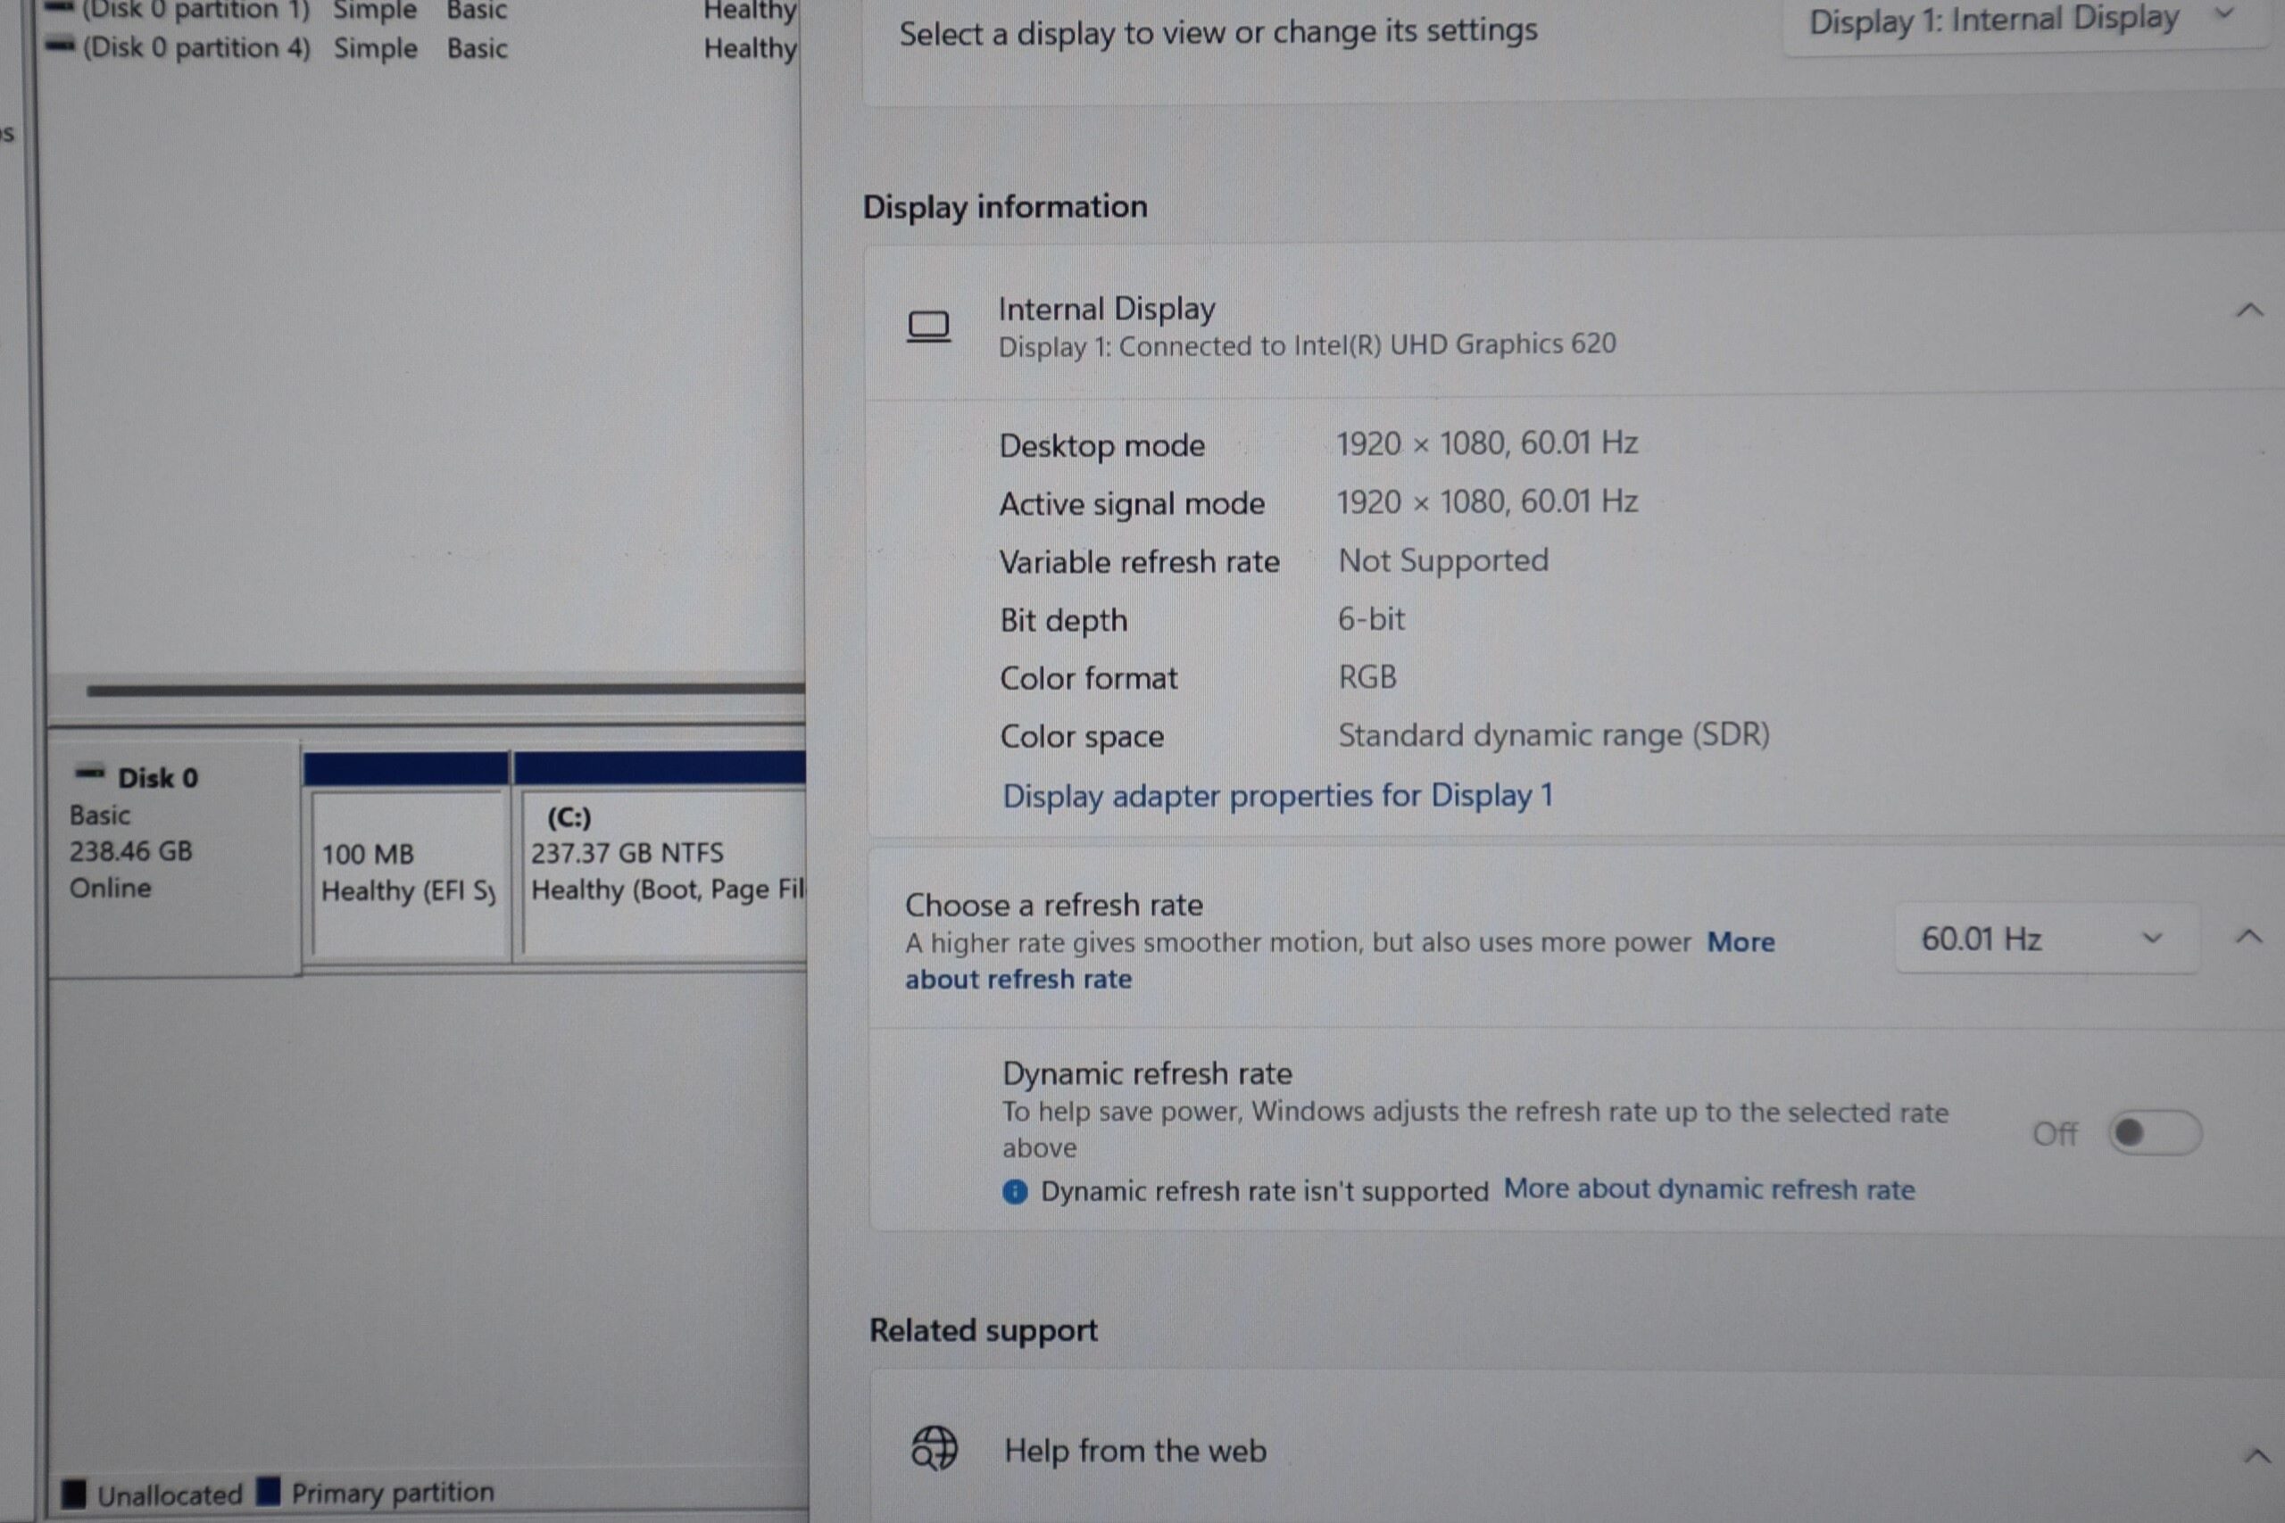The height and width of the screenshot is (1523, 2285).
Task: Toggle the Dynamic refresh rate switch
Action: coord(2154,1132)
